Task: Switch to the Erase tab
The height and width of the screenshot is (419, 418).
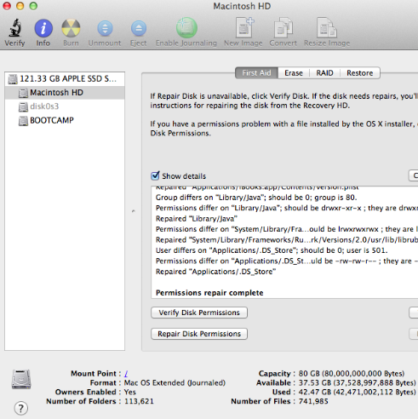Action: pyautogui.click(x=294, y=73)
